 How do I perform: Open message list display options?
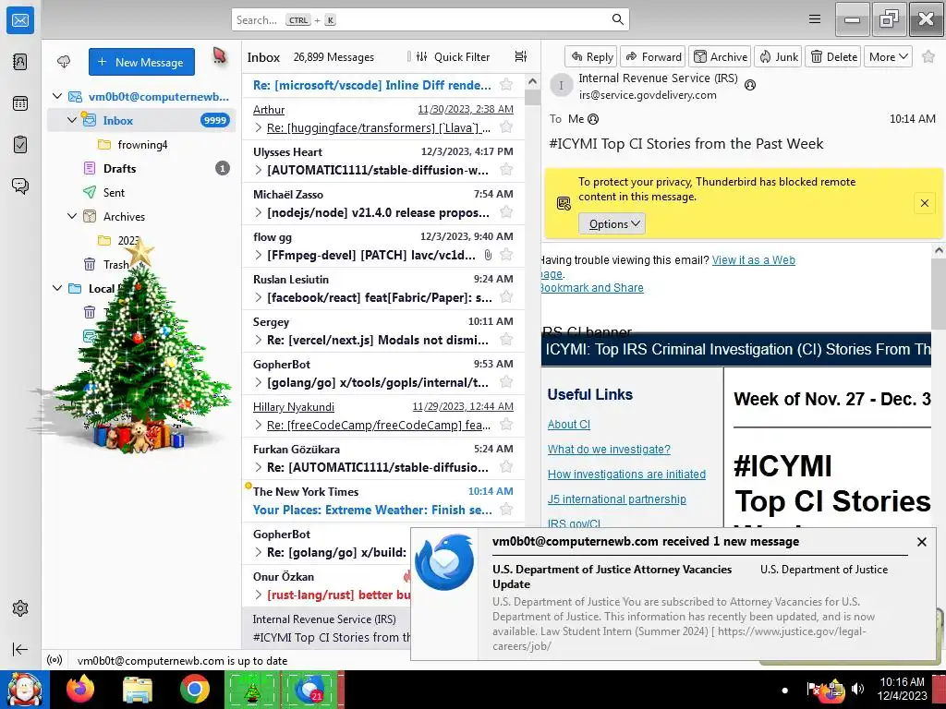(521, 56)
